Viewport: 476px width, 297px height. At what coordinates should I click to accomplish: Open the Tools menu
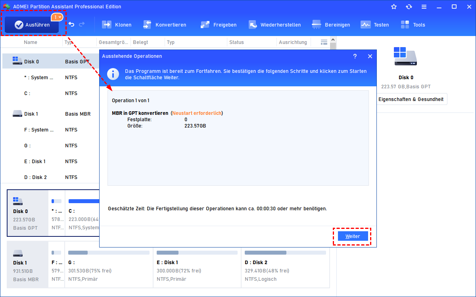[x=413, y=25]
